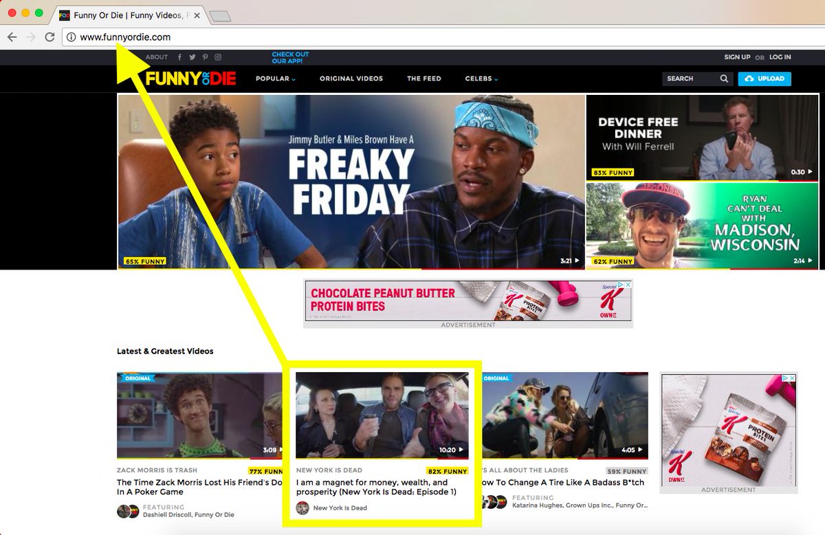Select the Funny Or Die browser tab

(x=129, y=15)
